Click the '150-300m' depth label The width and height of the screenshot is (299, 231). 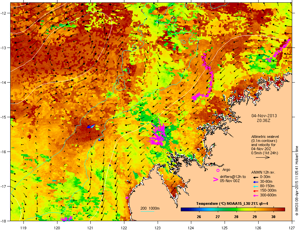[268, 190]
